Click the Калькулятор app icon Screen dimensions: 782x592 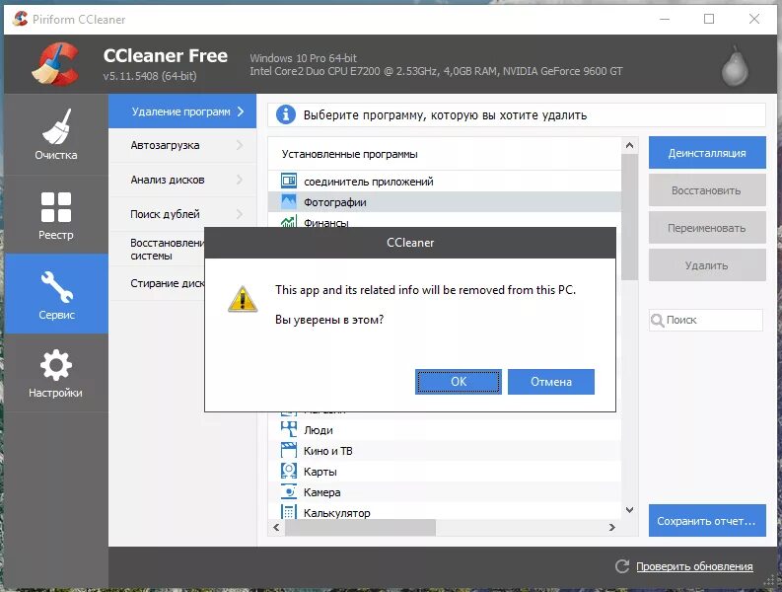289,512
